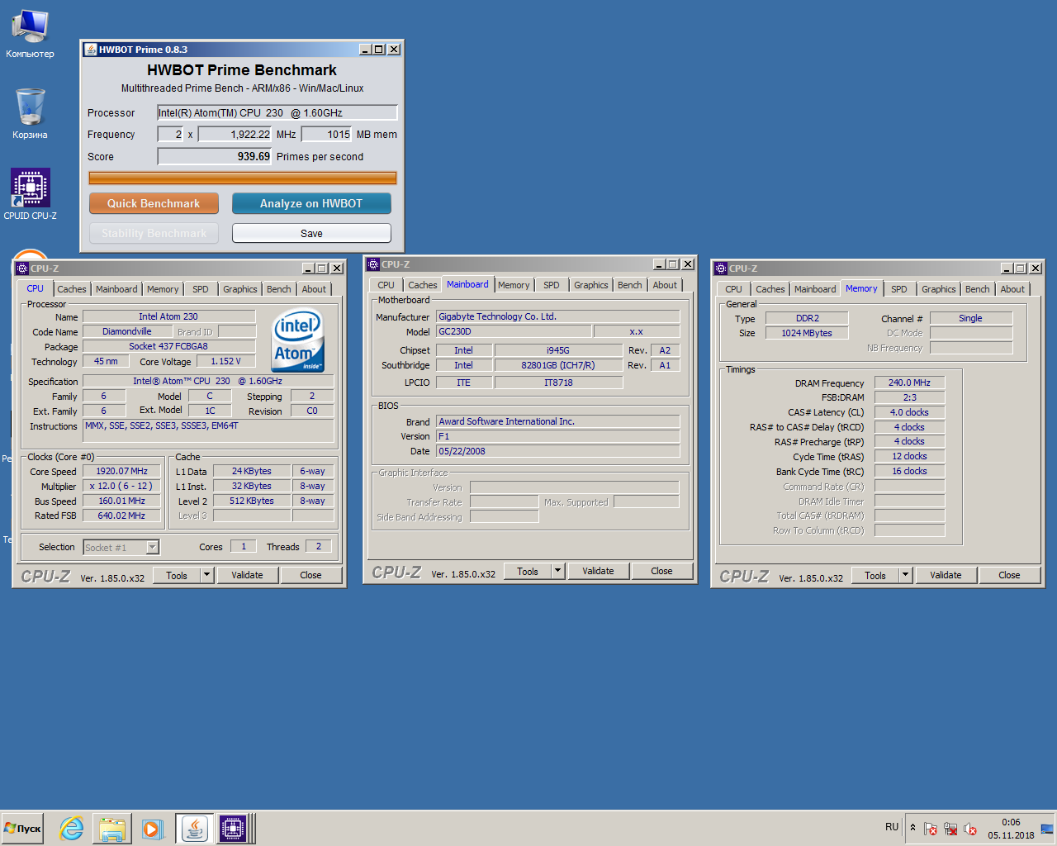The width and height of the screenshot is (1057, 846).
Task: Click Tools button in right CPU-Z window
Action: coord(875,575)
